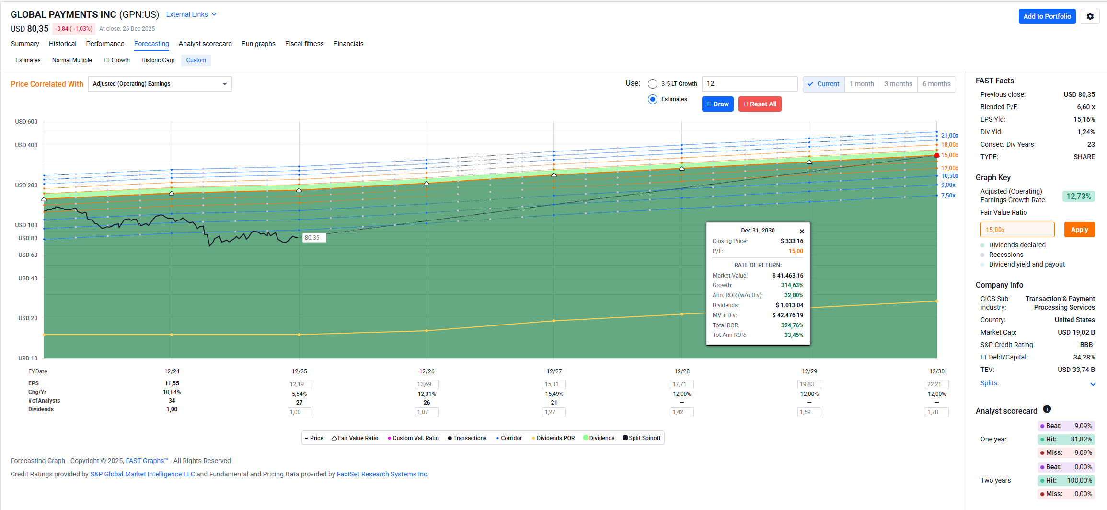The height and width of the screenshot is (510, 1107).
Task: Toggle the Dividends green legend icon
Action: click(x=586, y=438)
